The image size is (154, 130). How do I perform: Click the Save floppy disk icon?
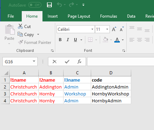coord(49,5)
